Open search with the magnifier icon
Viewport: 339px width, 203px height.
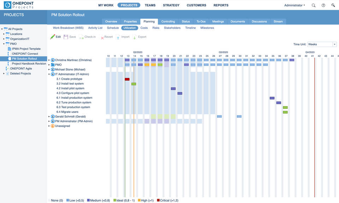point(314,5)
